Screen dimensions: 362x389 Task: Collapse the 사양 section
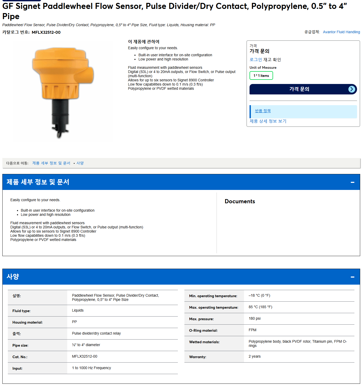click(x=352, y=277)
